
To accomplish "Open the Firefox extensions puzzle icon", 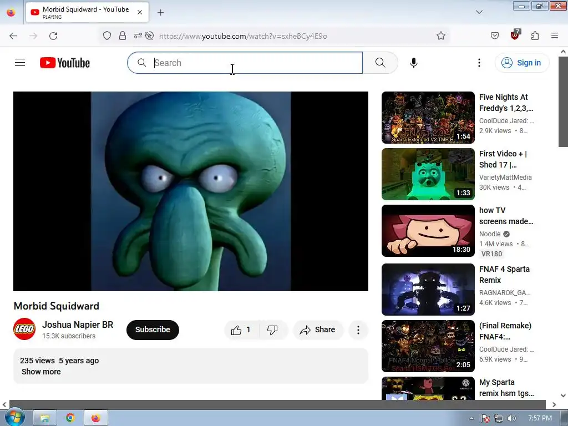I will 535,35.
